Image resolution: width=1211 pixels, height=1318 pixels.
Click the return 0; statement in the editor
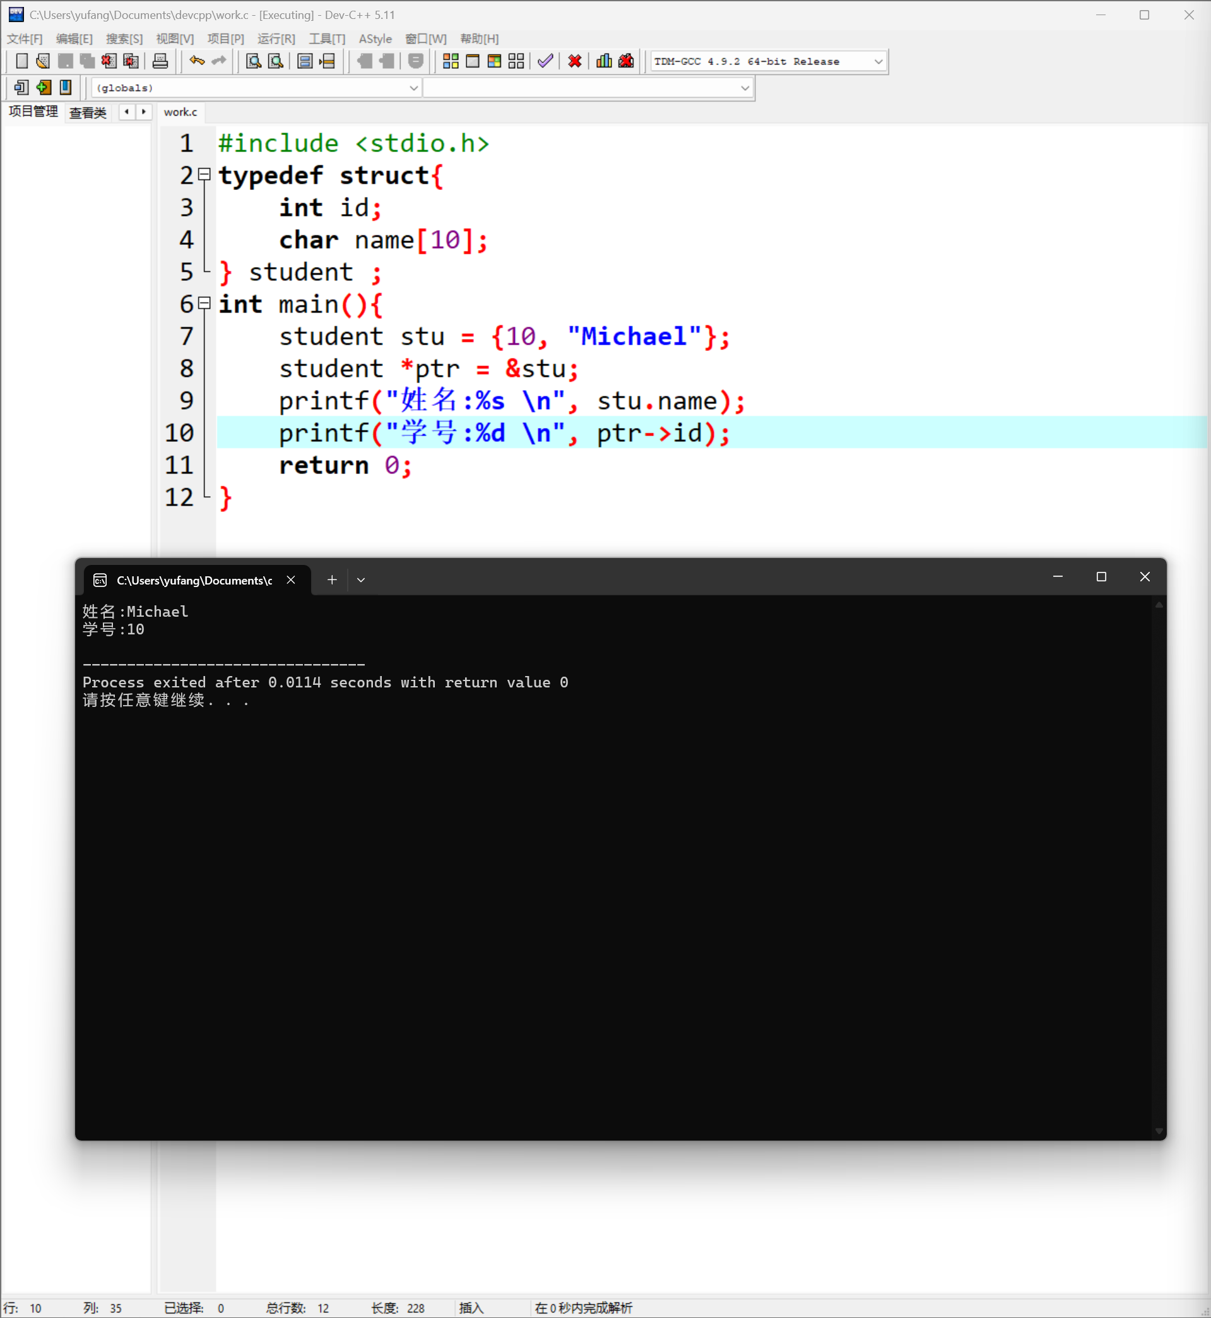point(345,465)
